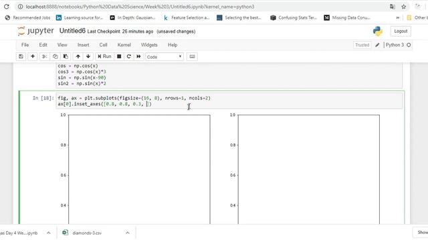The image size is (428, 240).
Task: Open the Missing Data Conundrum bookmark
Action: 347,18
